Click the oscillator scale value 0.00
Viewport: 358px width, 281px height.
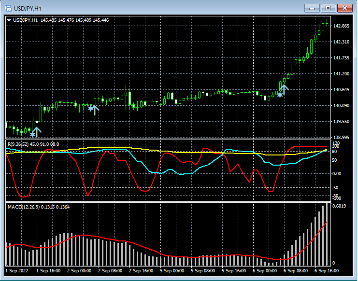337,174
